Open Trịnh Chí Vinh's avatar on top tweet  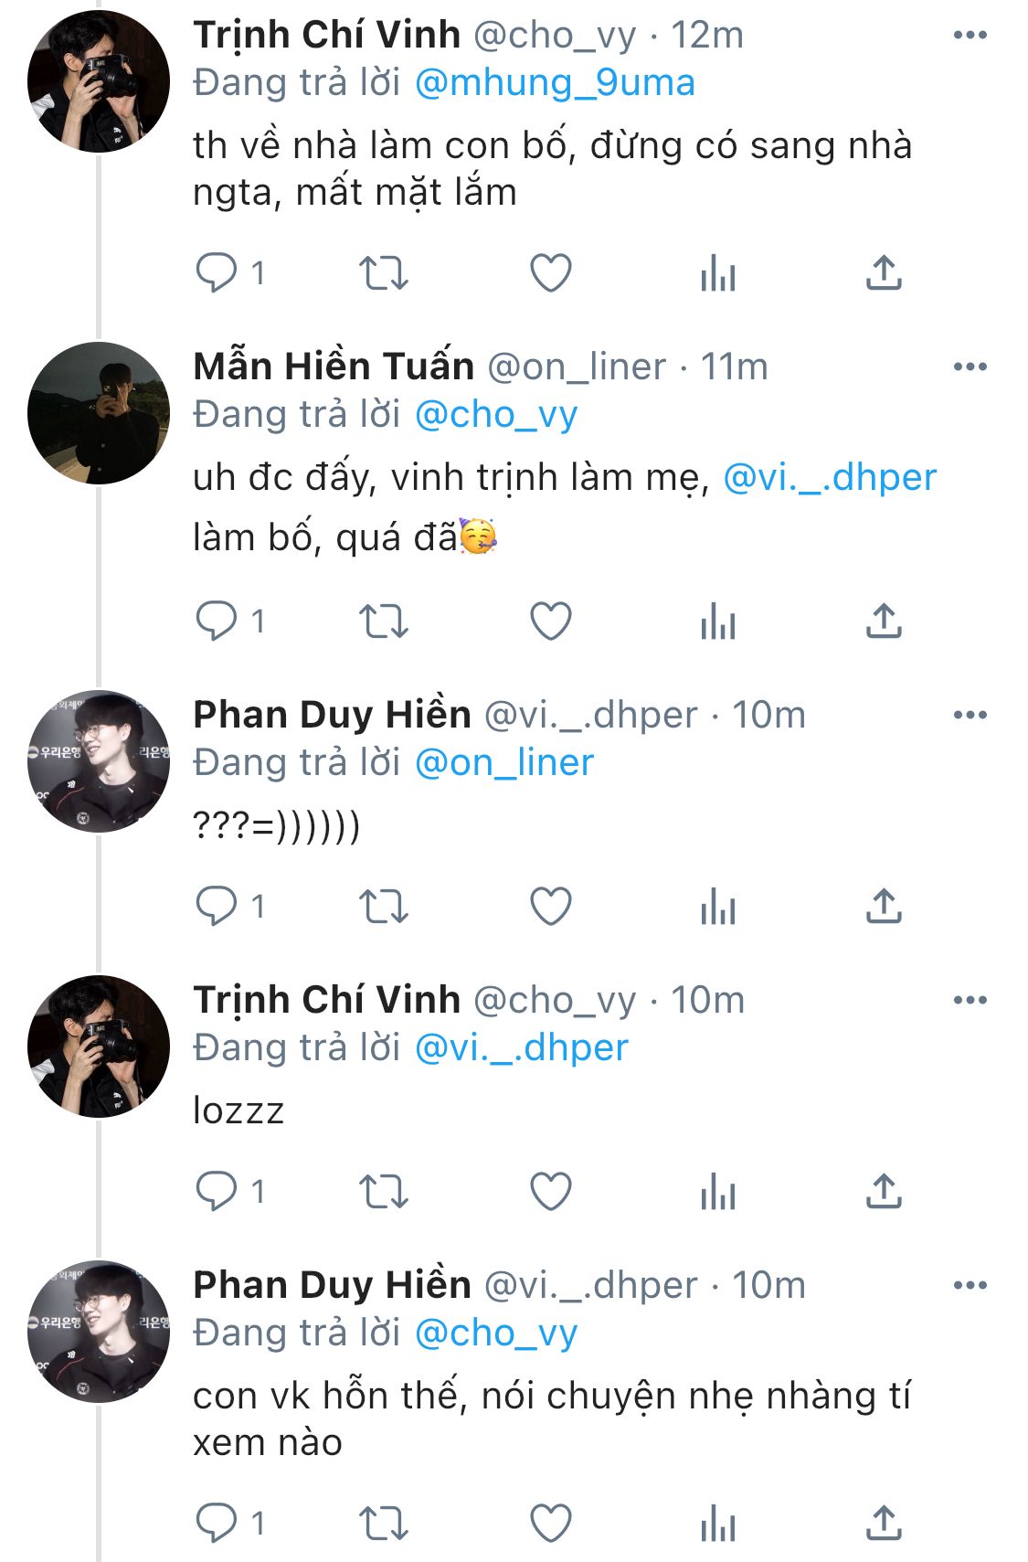(x=99, y=81)
